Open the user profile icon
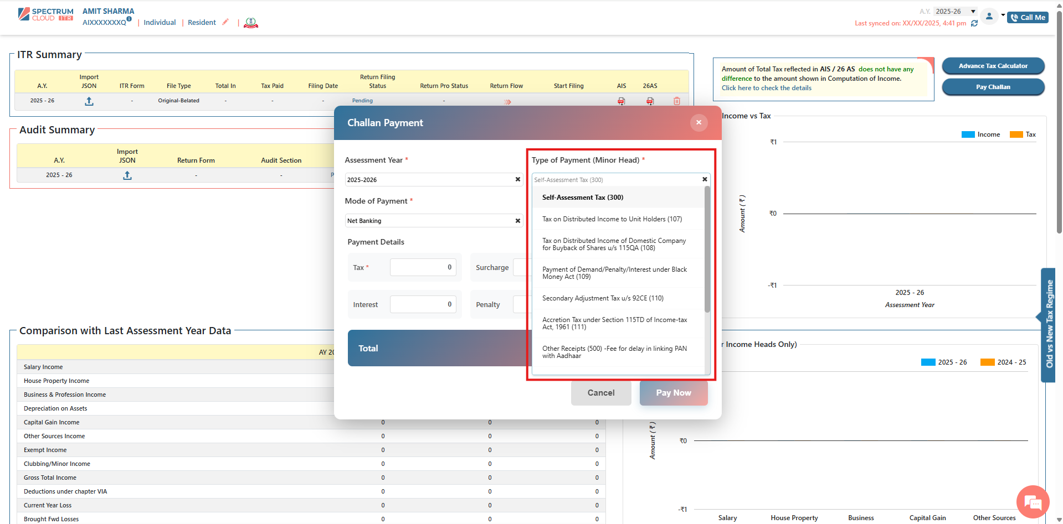The height and width of the screenshot is (524, 1063). pyautogui.click(x=989, y=17)
